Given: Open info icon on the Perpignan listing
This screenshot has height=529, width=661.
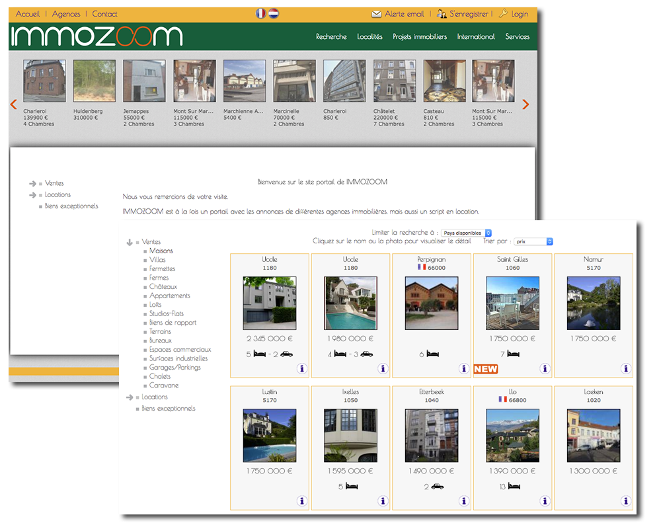Looking at the screenshot, I should click(x=464, y=369).
